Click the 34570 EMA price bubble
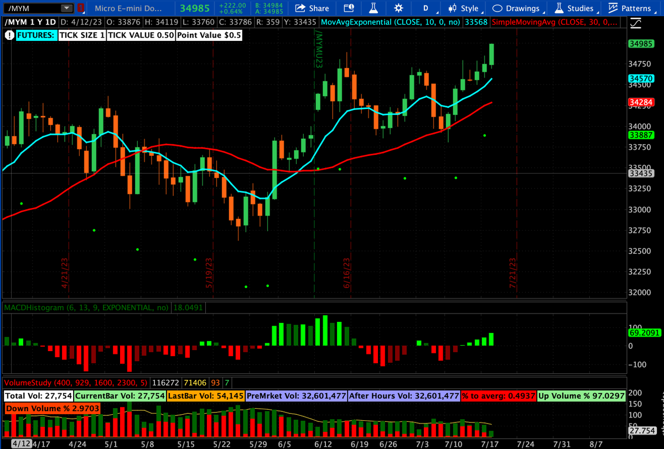The height and width of the screenshot is (449, 664). pyautogui.click(x=642, y=79)
